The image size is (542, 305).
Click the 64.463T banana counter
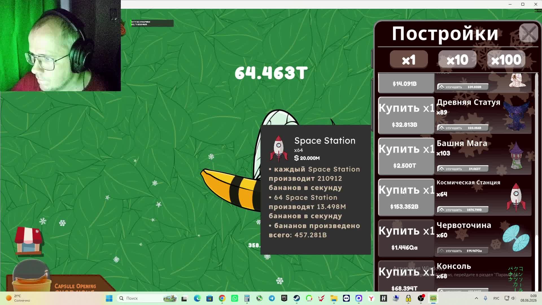tap(271, 73)
